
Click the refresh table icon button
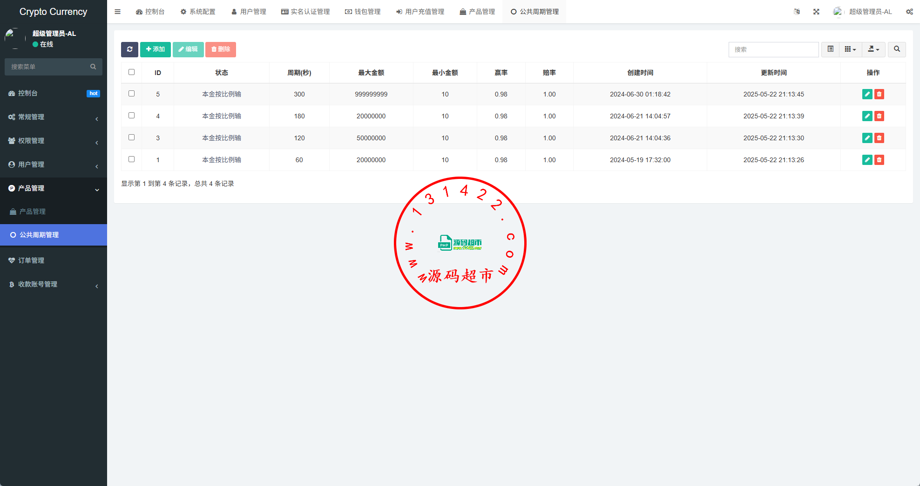(x=129, y=49)
